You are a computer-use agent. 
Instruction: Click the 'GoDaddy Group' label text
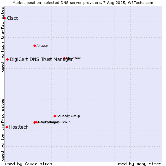(68, 116)
